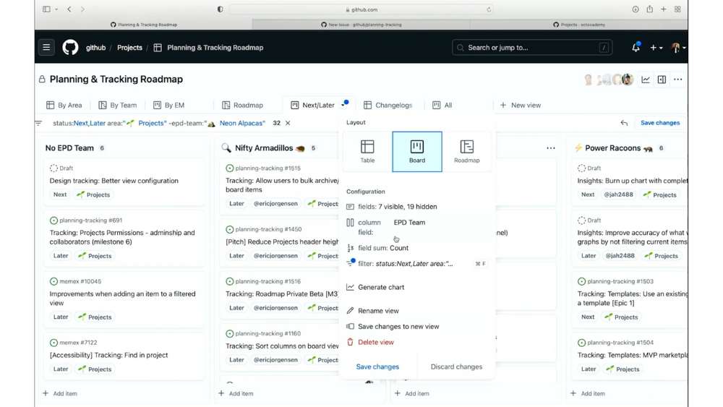723x407 pixels.
Task: Open the project three-dot menu
Action: pos(678,80)
